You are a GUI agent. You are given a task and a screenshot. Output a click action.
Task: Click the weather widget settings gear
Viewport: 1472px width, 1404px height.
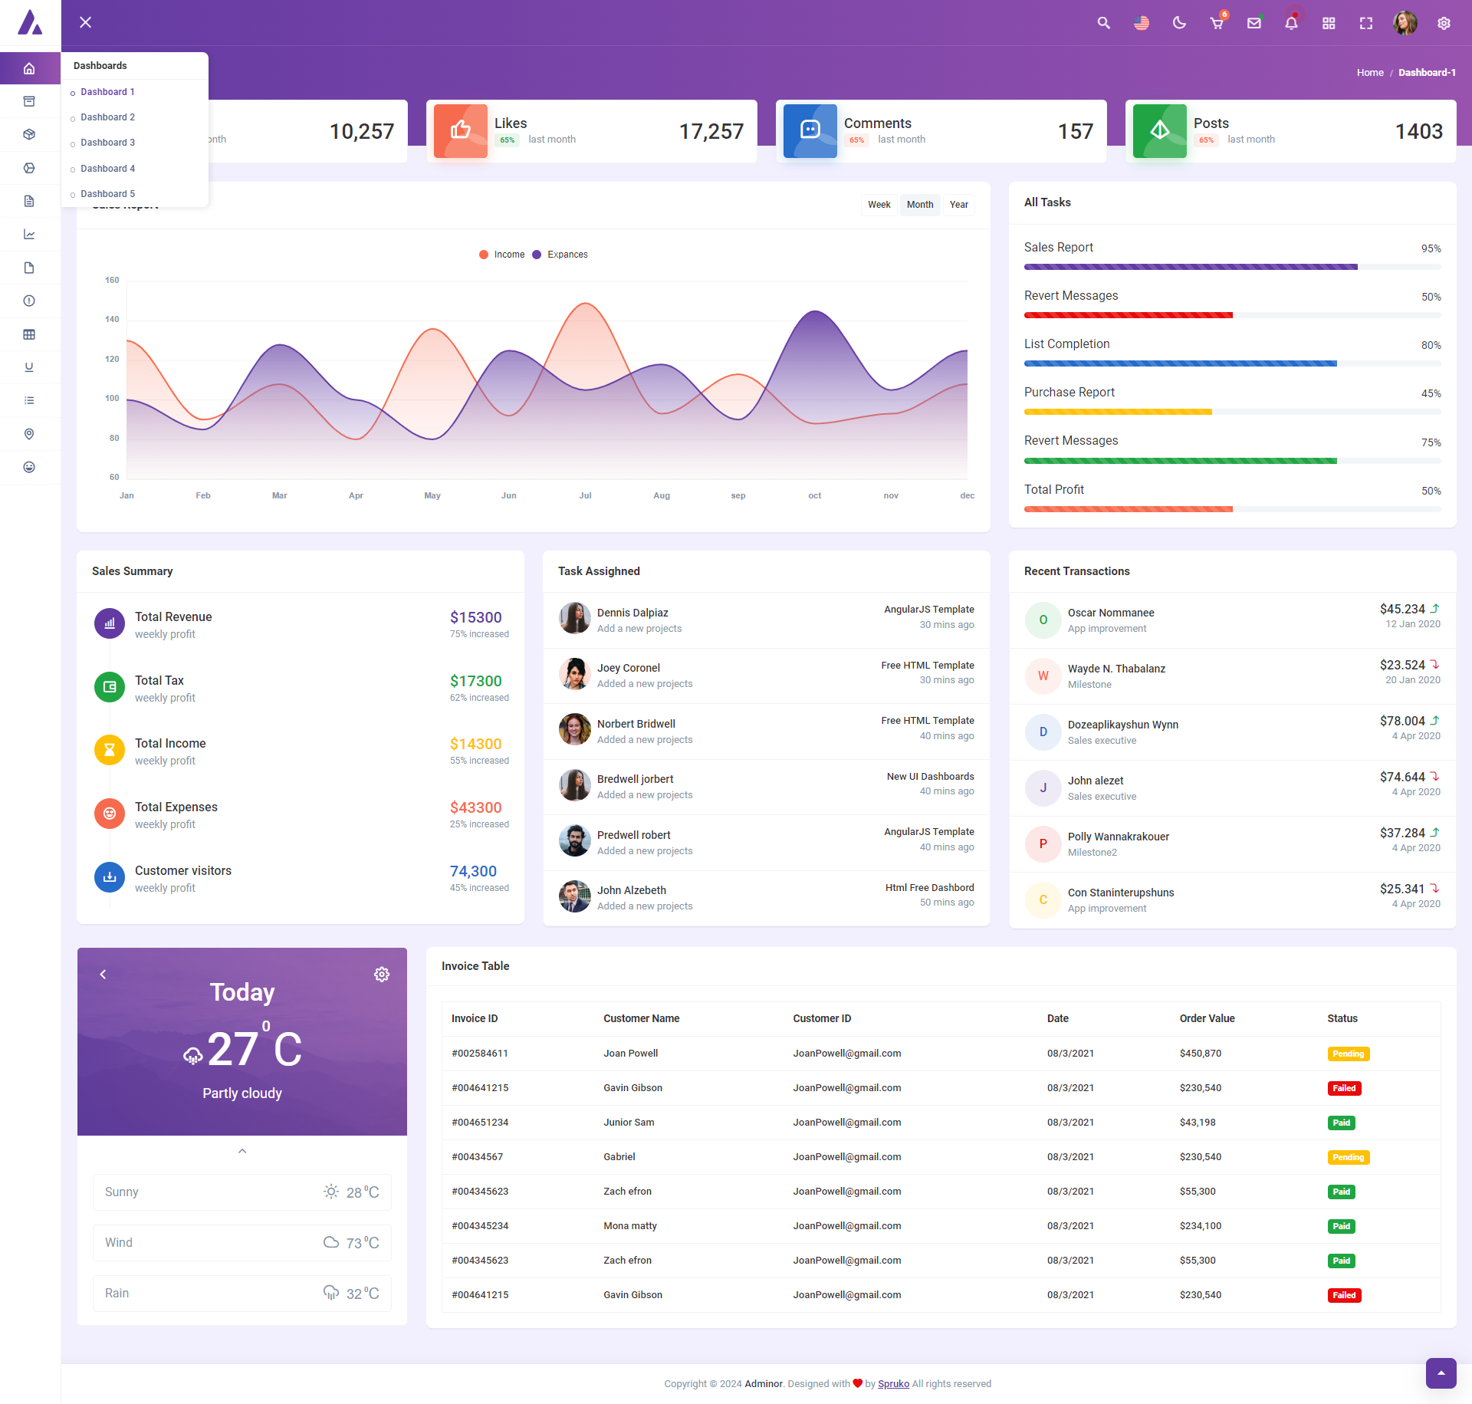(x=381, y=974)
